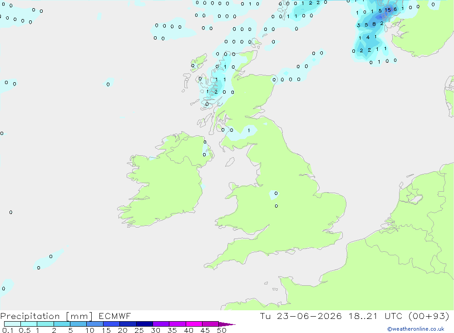
Task: Click the '18..21 UTC' time text
Action: tap(375, 316)
